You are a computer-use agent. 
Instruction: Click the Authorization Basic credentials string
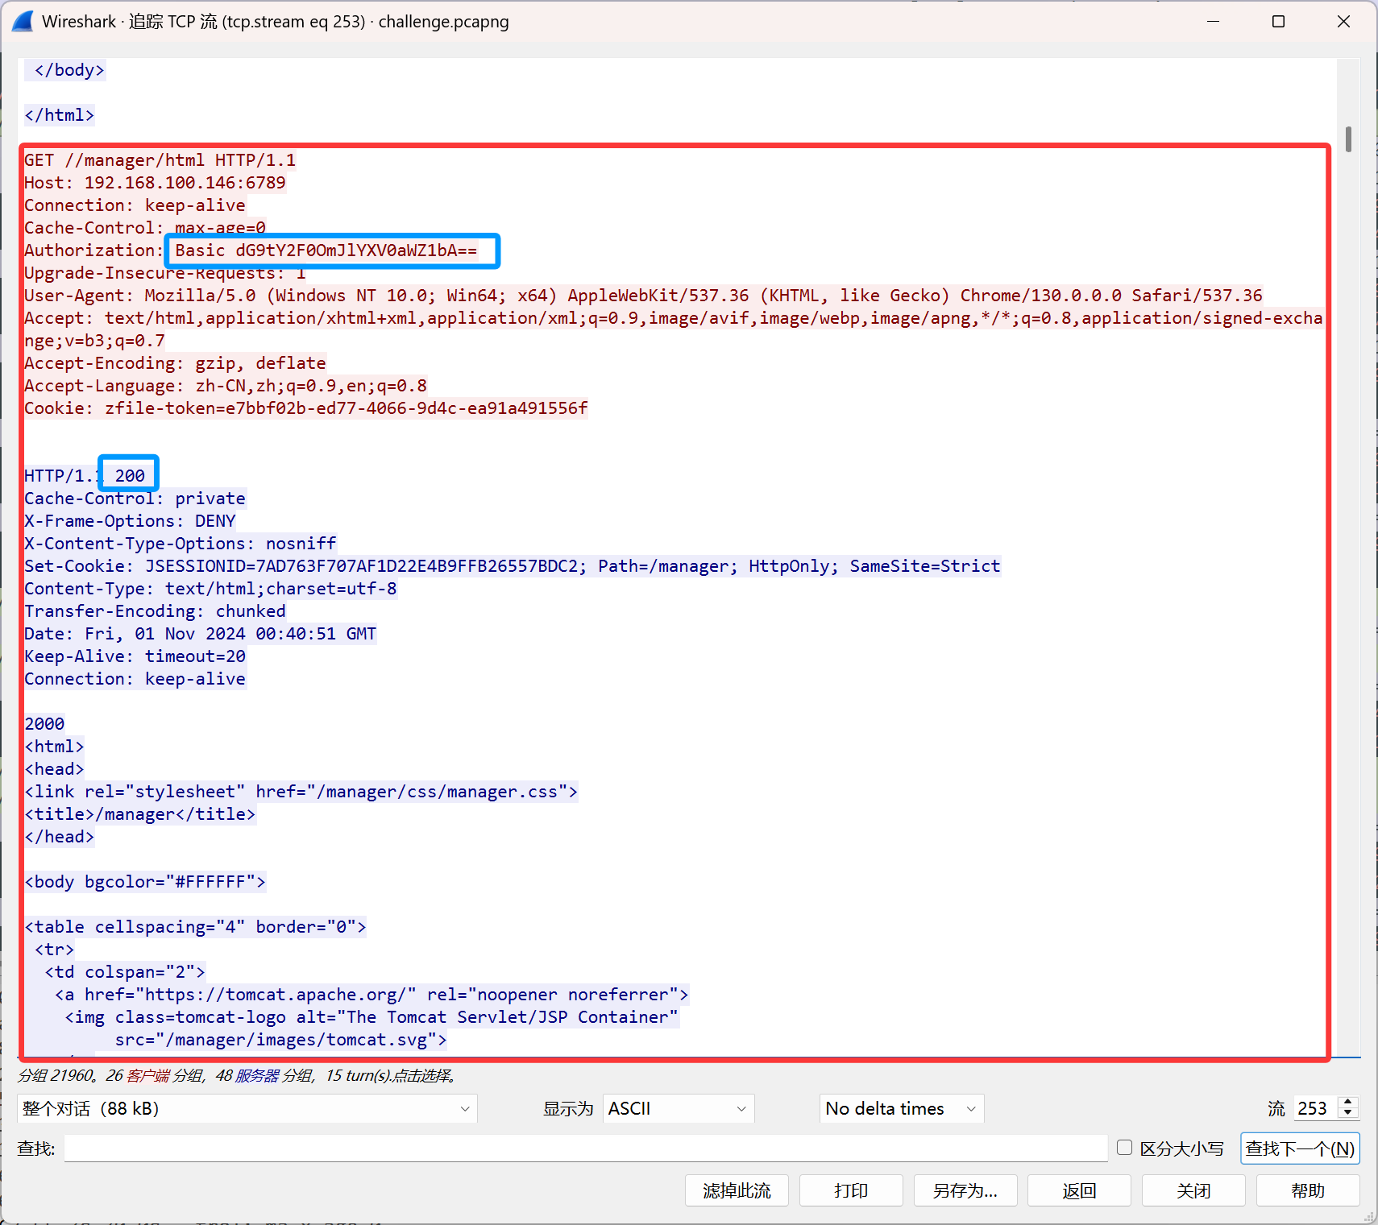[x=326, y=250]
